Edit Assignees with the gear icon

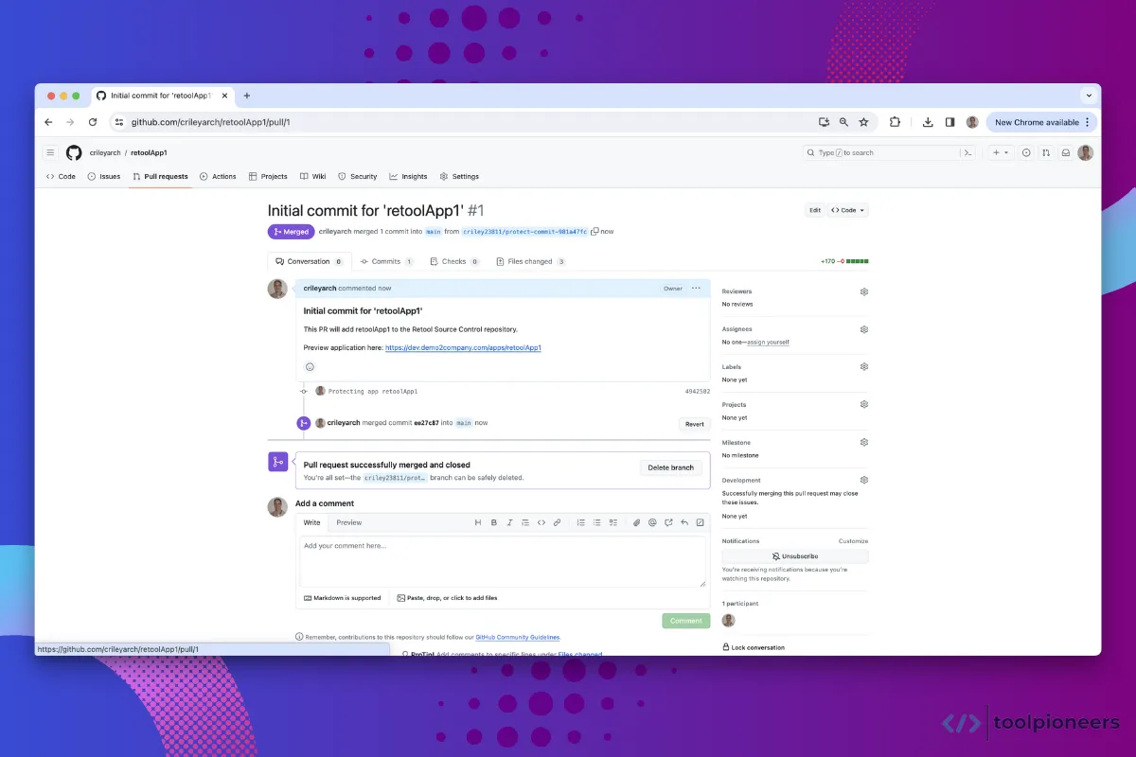[x=864, y=329]
